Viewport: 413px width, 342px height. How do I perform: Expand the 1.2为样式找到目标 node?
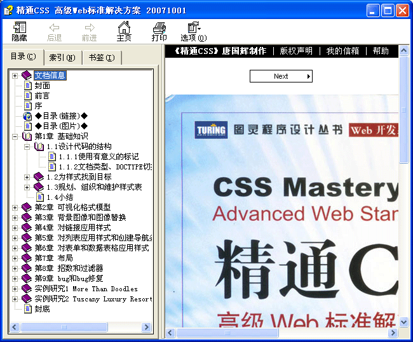pyautogui.click(x=27, y=177)
